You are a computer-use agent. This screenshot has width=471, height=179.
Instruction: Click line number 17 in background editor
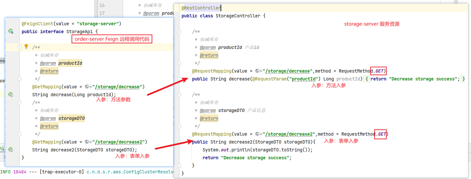point(102,13)
